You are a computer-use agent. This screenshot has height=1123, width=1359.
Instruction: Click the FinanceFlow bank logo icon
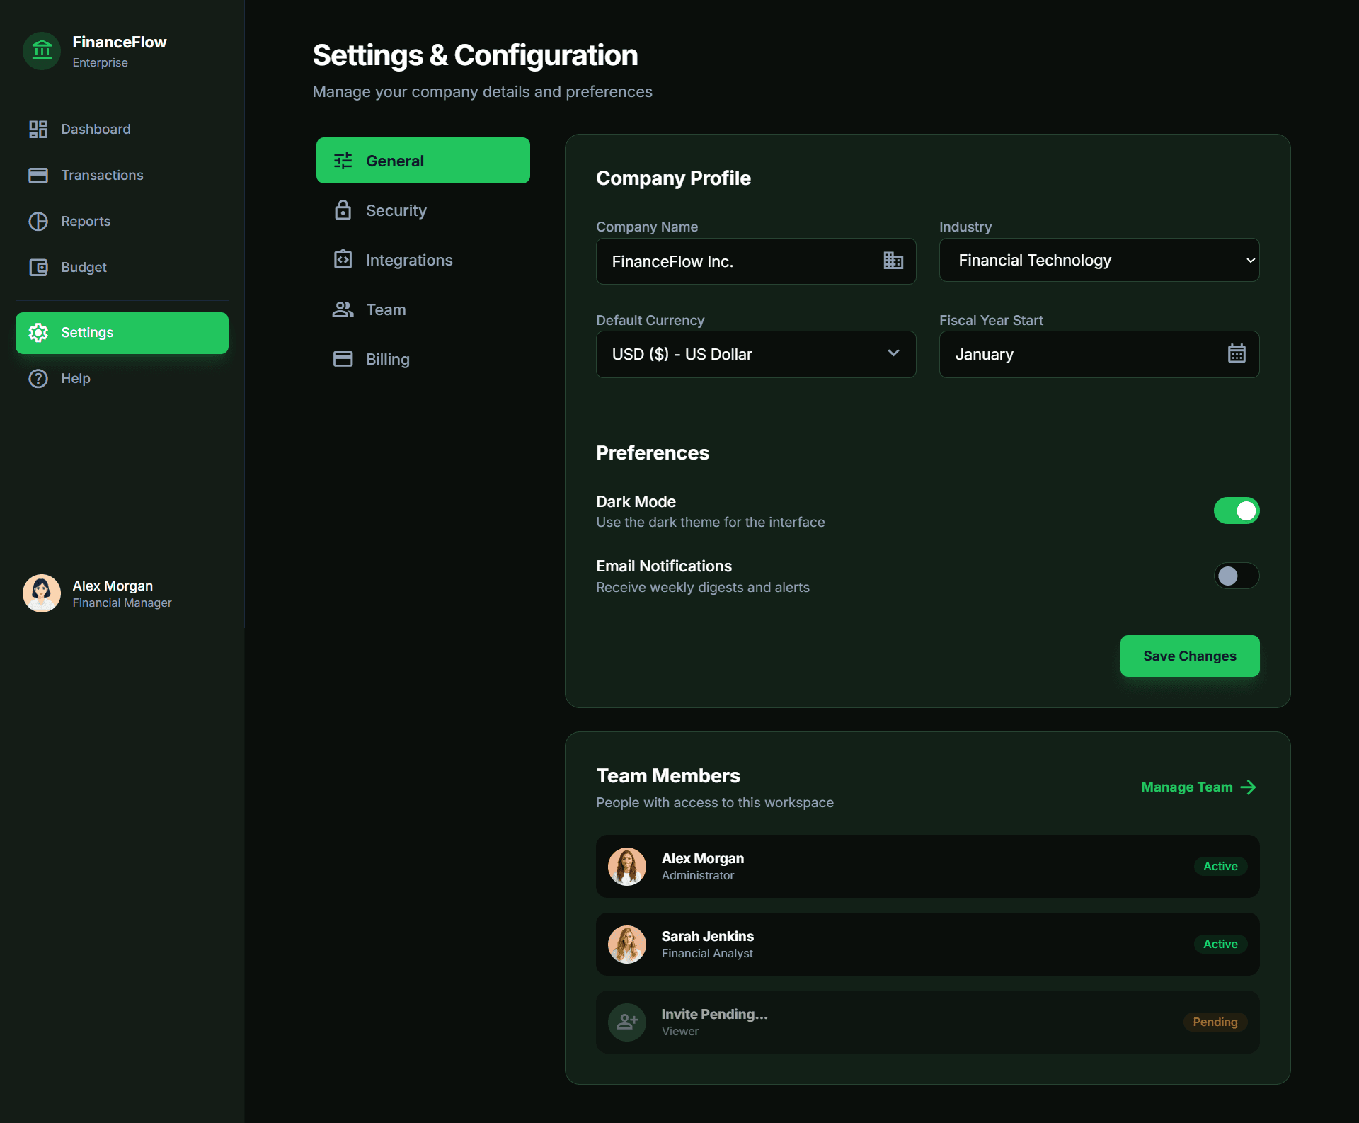point(42,51)
